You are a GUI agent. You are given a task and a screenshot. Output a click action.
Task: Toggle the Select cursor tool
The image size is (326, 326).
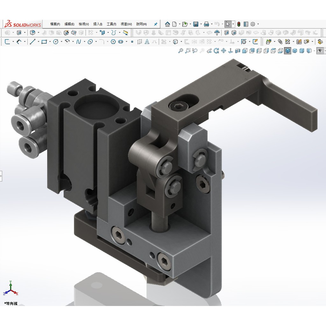point(228,24)
